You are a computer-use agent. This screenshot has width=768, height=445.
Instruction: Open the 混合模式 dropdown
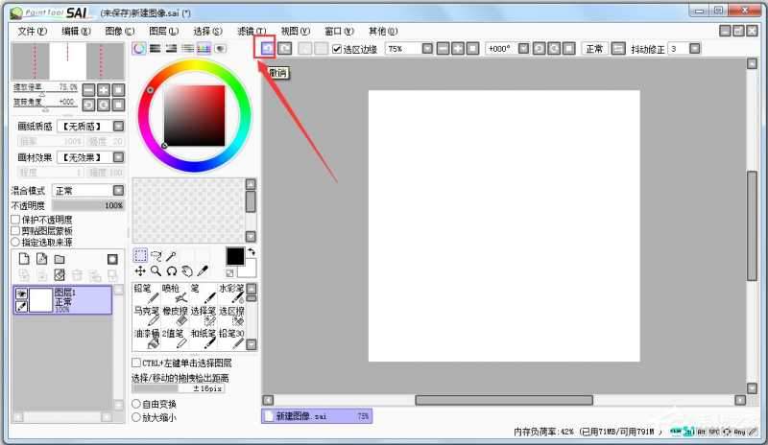pos(118,191)
